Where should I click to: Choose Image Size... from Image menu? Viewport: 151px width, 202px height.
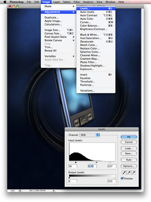tap(58, 30)
